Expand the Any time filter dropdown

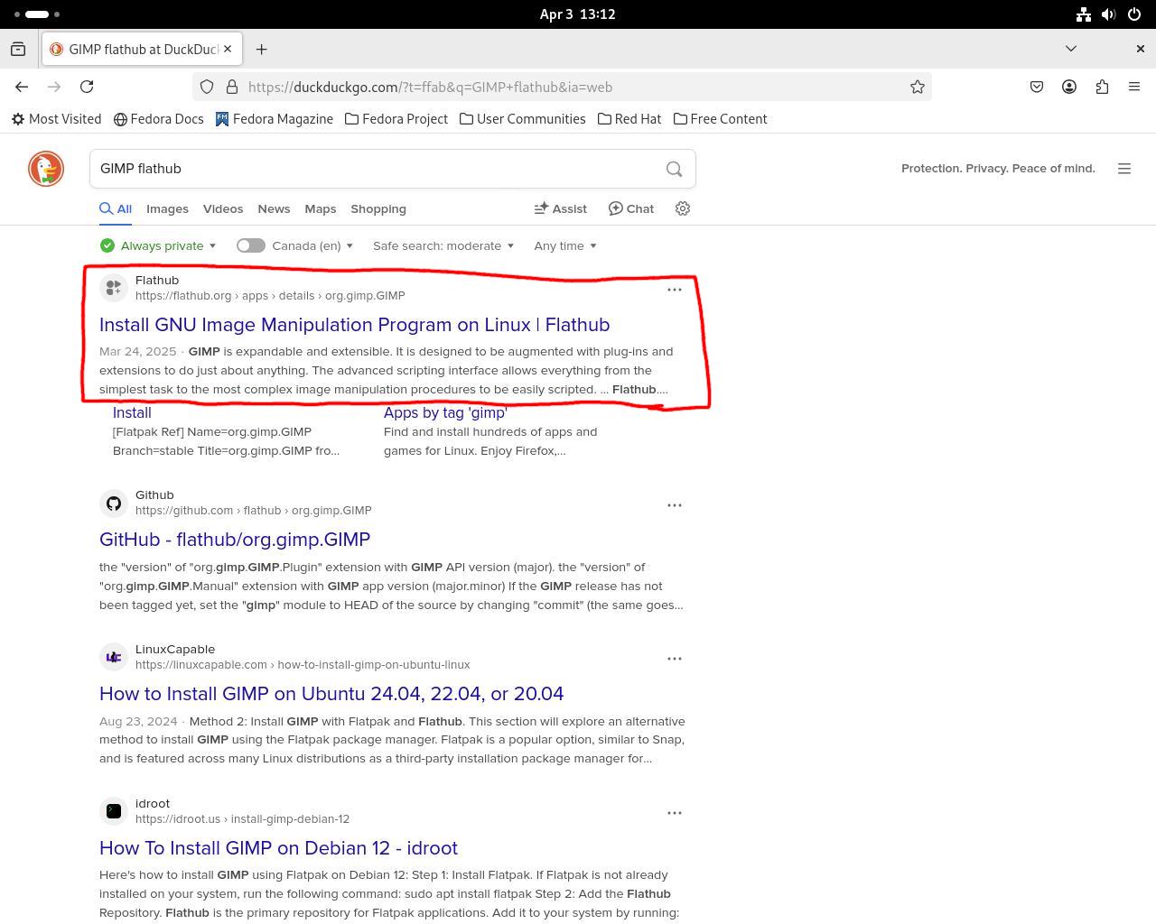pos(565,245)
